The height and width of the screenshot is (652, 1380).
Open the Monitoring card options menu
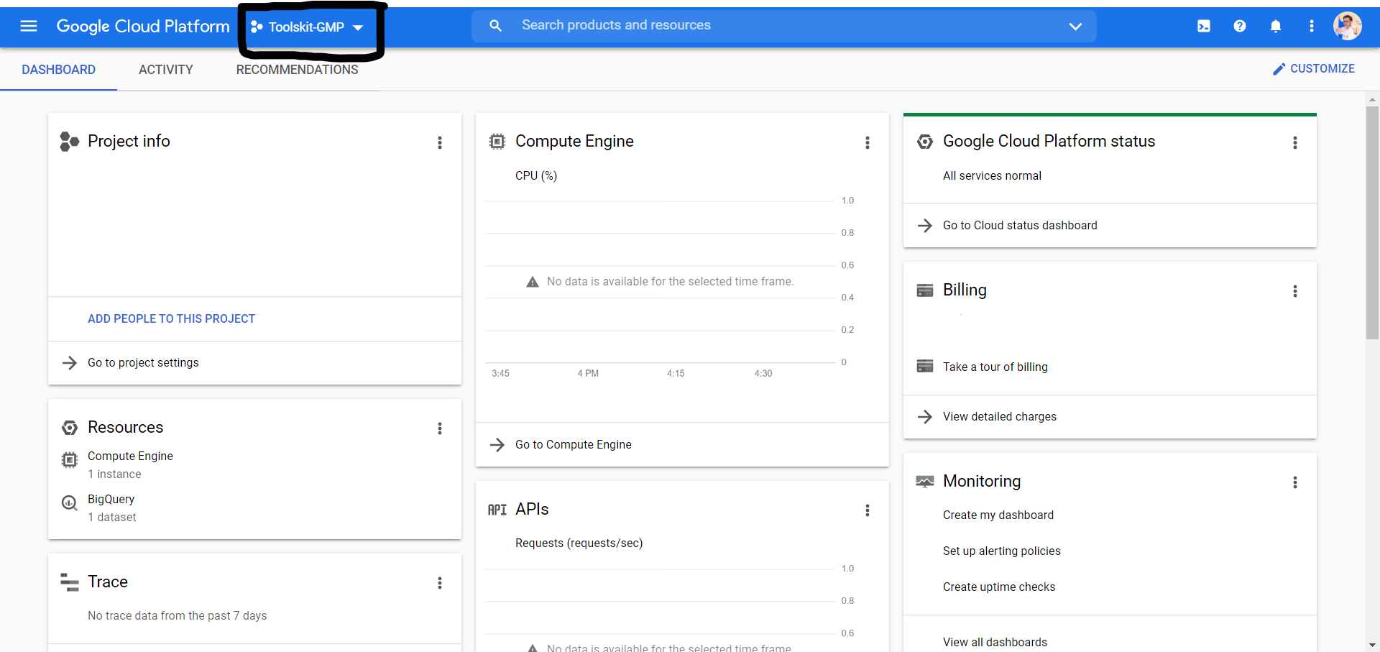click(x=1296, y=482)
